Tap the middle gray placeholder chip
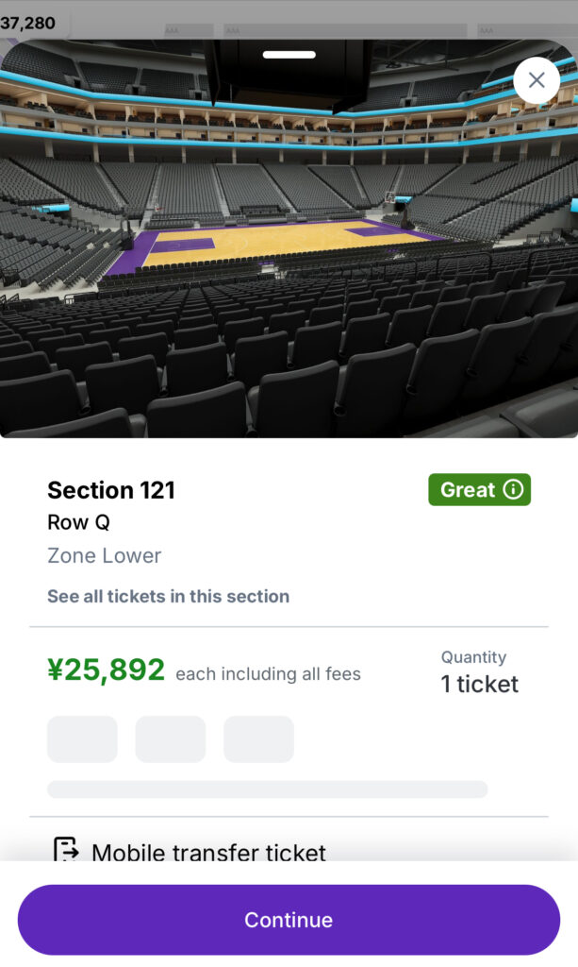 171,738
